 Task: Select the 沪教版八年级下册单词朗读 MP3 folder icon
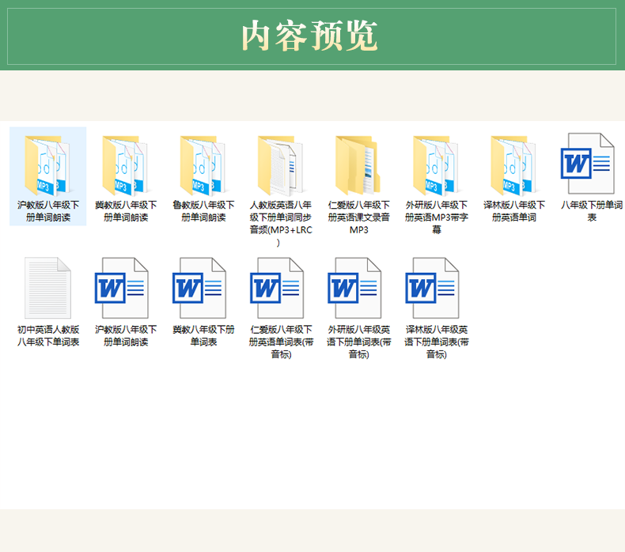coord(47,165)
